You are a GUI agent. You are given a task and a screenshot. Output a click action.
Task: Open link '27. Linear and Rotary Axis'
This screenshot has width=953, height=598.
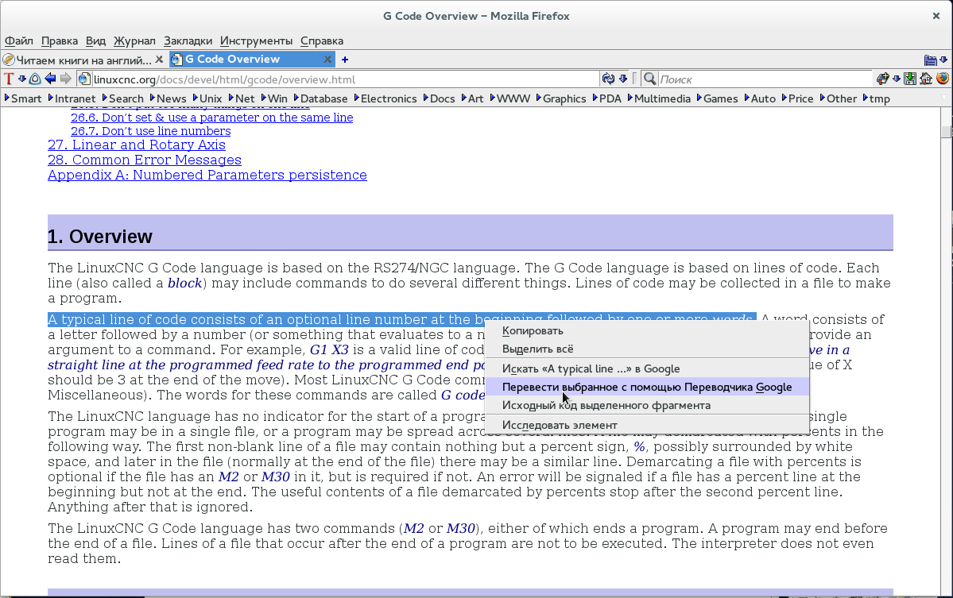(137, 145)
